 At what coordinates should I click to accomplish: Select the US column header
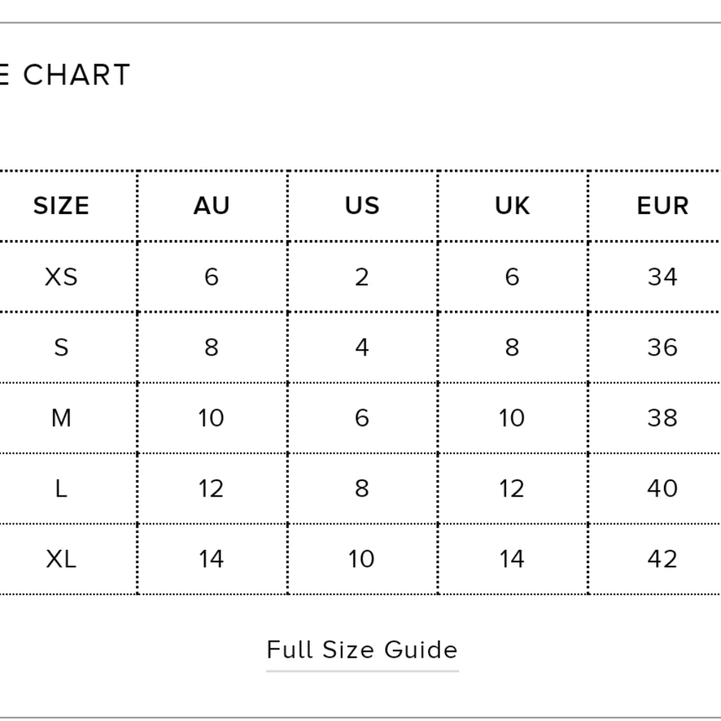(x=362, y=206)
